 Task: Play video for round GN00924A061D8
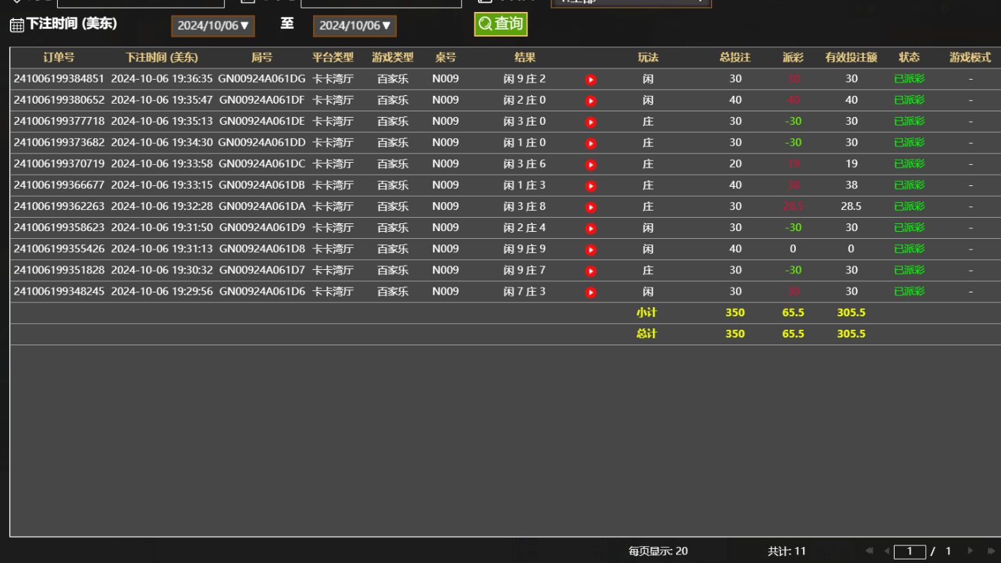(591, 249)
